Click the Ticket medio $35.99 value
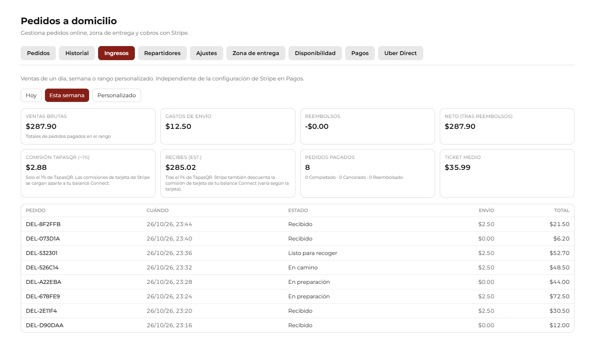 coord(458,167)
